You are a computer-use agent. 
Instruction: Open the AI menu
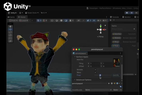(44, 13)
